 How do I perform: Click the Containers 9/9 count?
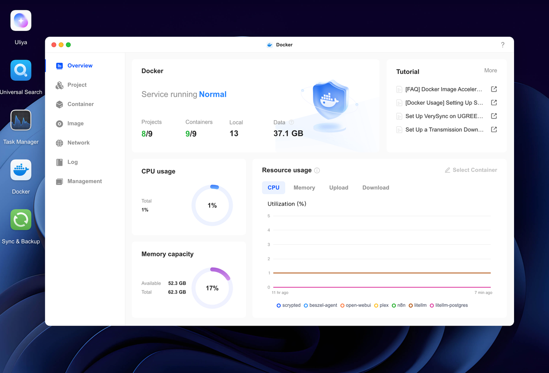[191, 133]
